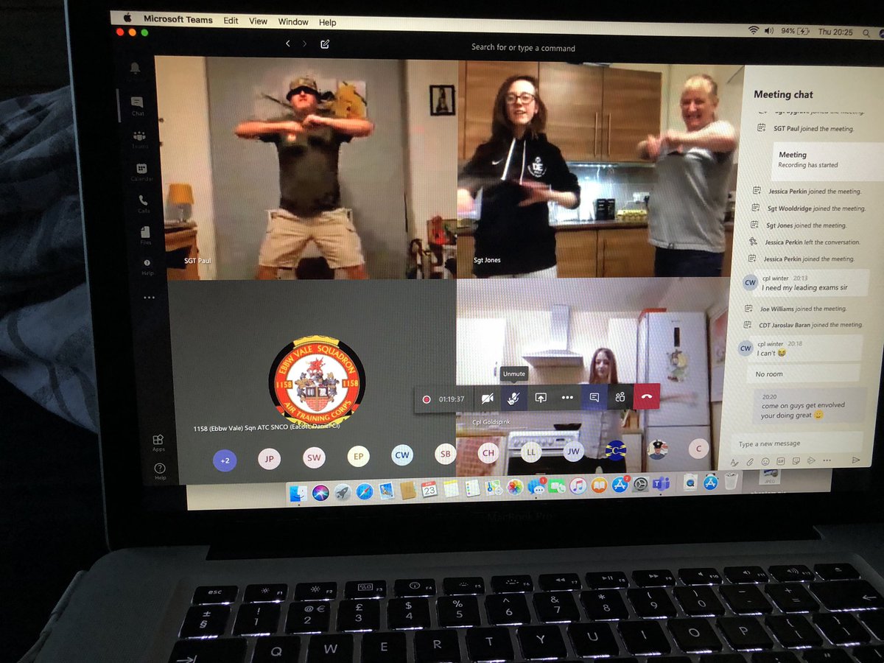
Task: Attach a file with paperclip icon
Action: click(750, 462)
